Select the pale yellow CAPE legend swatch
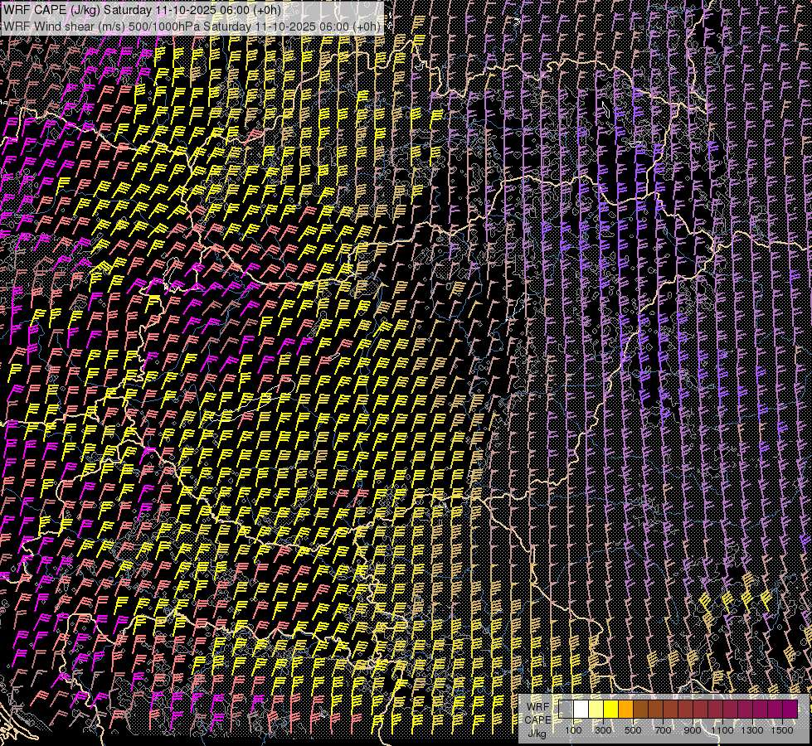 click(x=596, y=710)
